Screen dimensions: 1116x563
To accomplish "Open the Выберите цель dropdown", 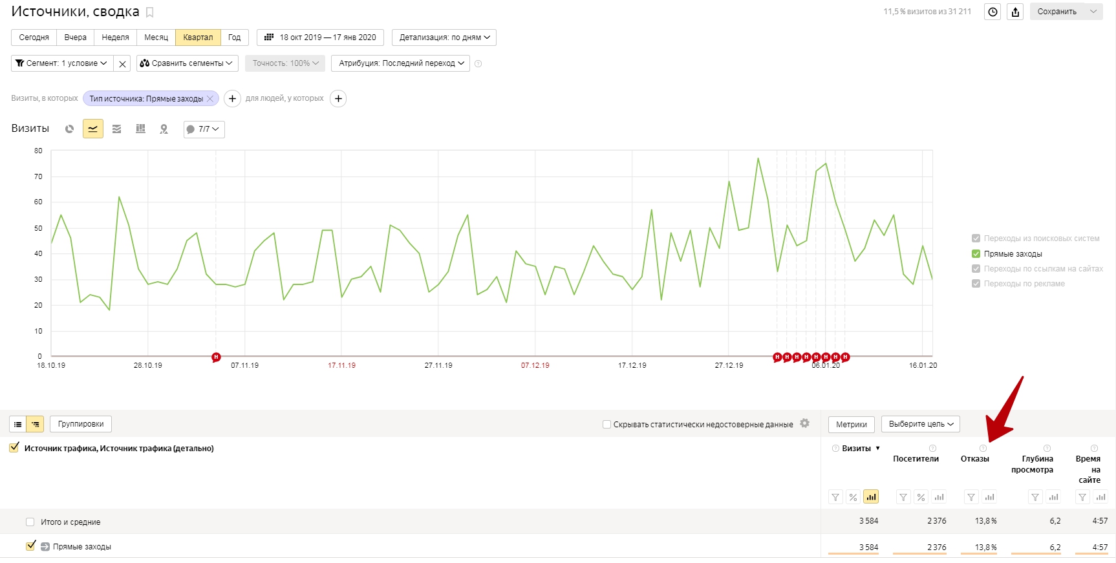I will (x=920, y=424).
